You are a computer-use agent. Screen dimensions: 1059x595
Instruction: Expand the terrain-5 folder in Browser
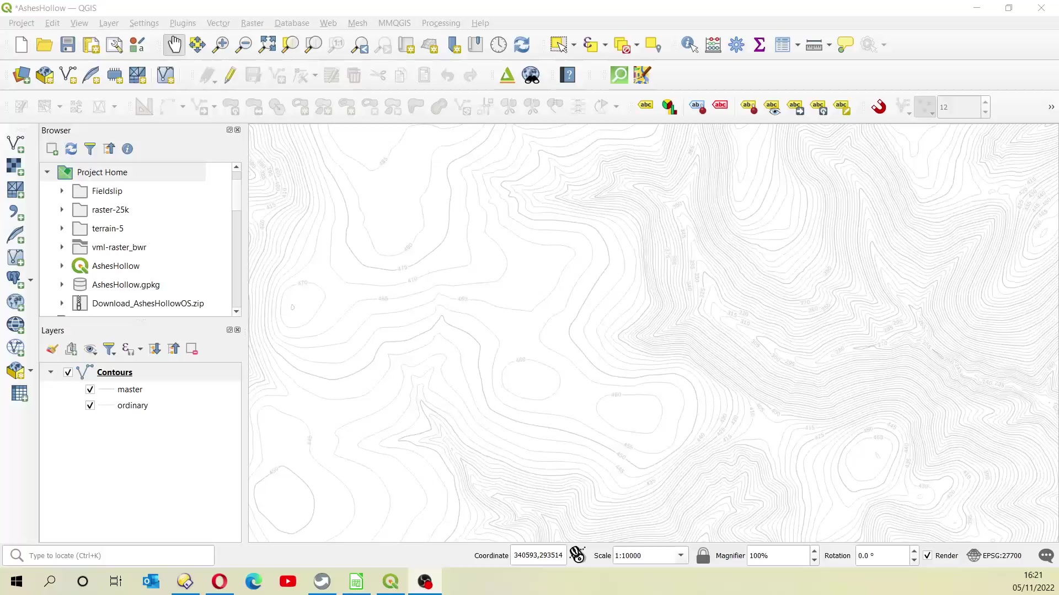point(61,228)
